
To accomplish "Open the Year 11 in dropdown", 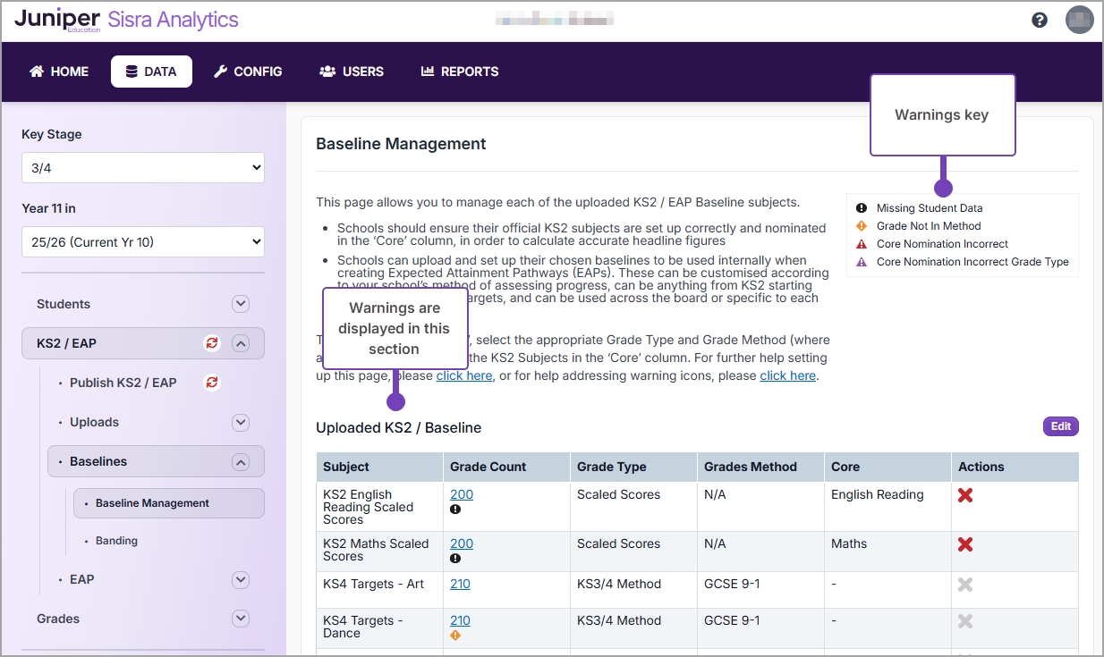I will click(143, 241).
